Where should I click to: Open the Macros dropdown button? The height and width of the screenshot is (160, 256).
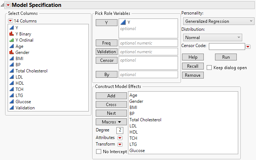111,122
